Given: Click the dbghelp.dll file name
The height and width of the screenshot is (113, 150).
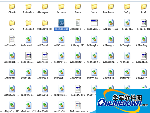Looking at the screenshot, I should coord(12,111).
